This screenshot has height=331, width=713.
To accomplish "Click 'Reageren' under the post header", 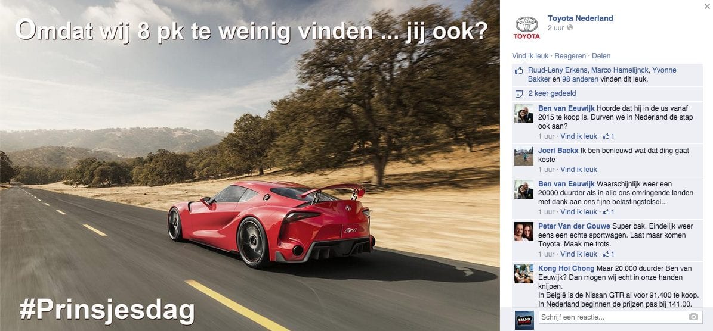I will [x=570, y=56].
